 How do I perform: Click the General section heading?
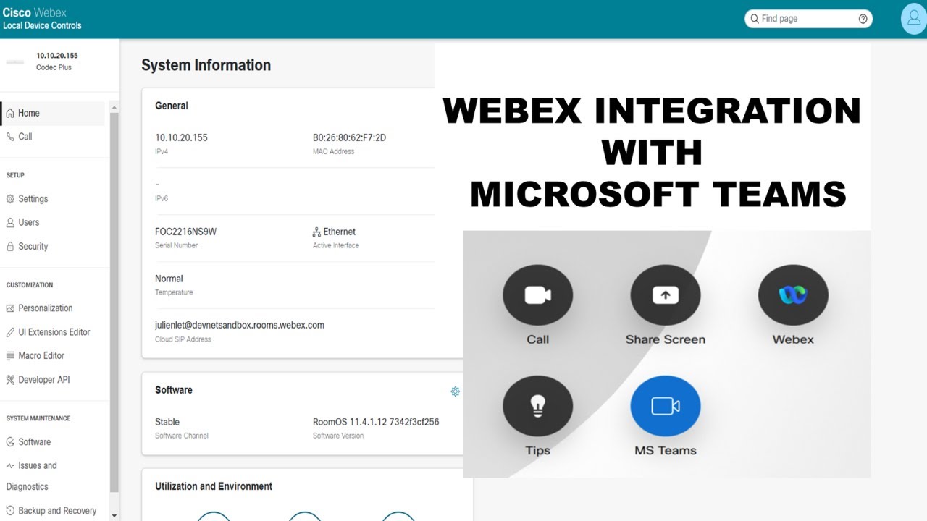[x=172, y=106]
